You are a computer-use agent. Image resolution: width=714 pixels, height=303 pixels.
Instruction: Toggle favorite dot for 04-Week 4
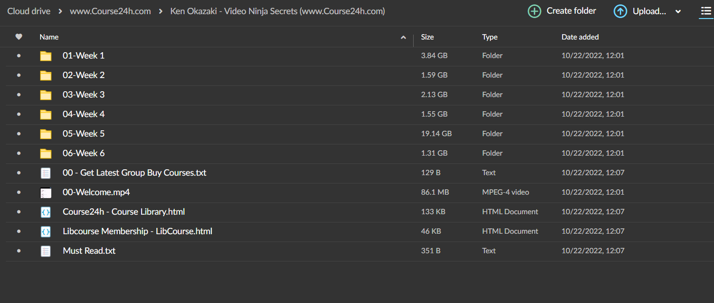coord(19,114)
